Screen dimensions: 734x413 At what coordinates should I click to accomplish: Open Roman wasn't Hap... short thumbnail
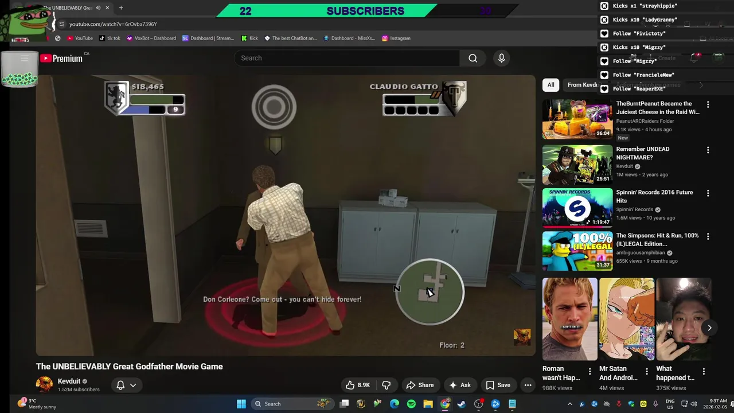(569, 319)
